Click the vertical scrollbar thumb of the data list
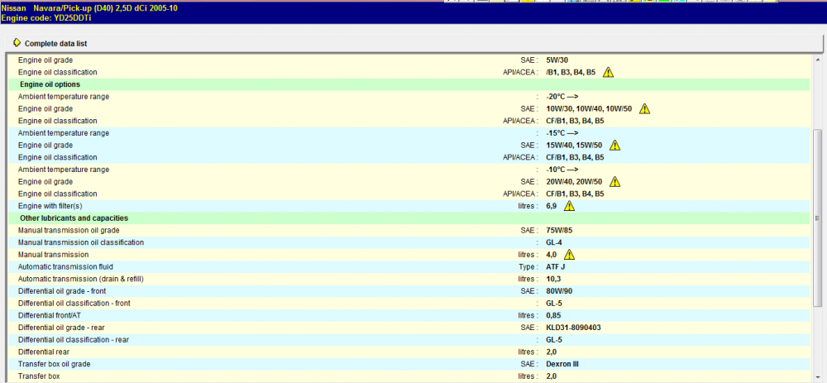Screen dimensions: 827x383 (818, 218)
